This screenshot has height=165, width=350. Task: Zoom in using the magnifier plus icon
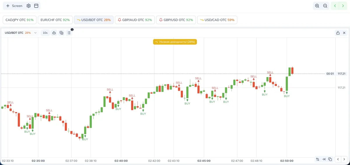[317, 6]
